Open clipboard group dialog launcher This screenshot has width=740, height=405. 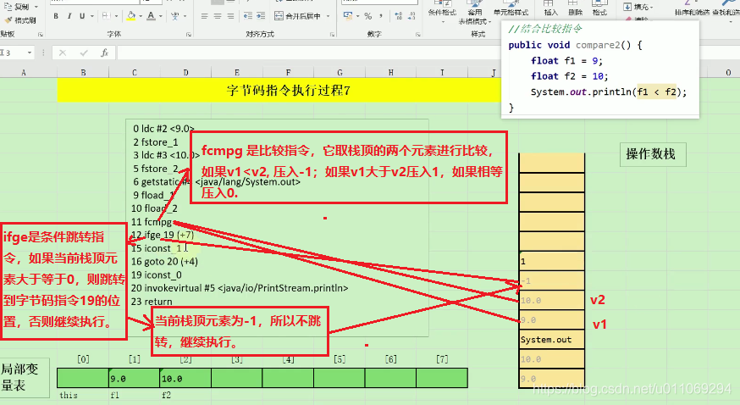(x=41, y=35)
